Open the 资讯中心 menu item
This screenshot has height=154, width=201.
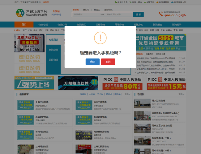coord(139,25)
